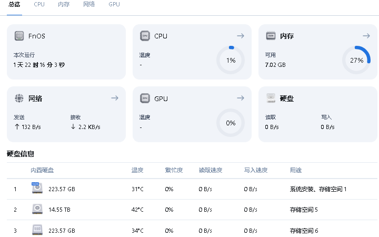The width and height of the screenshot is (379, 237).
Task: Click the CPU 1% usage ring
Action: coord(231,60)
